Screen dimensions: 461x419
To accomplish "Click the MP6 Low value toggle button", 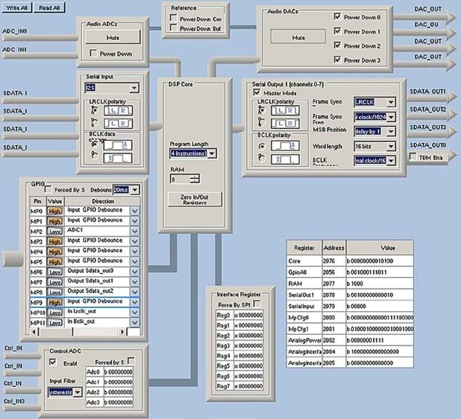I will click(55, 271).
